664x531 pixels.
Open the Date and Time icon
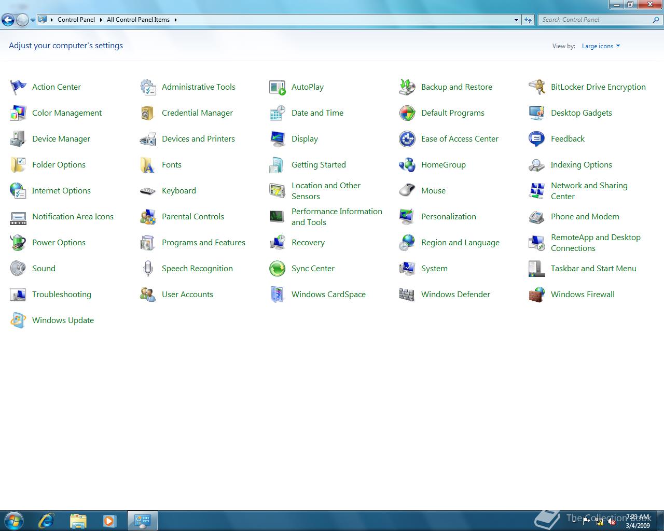[278, 113]
